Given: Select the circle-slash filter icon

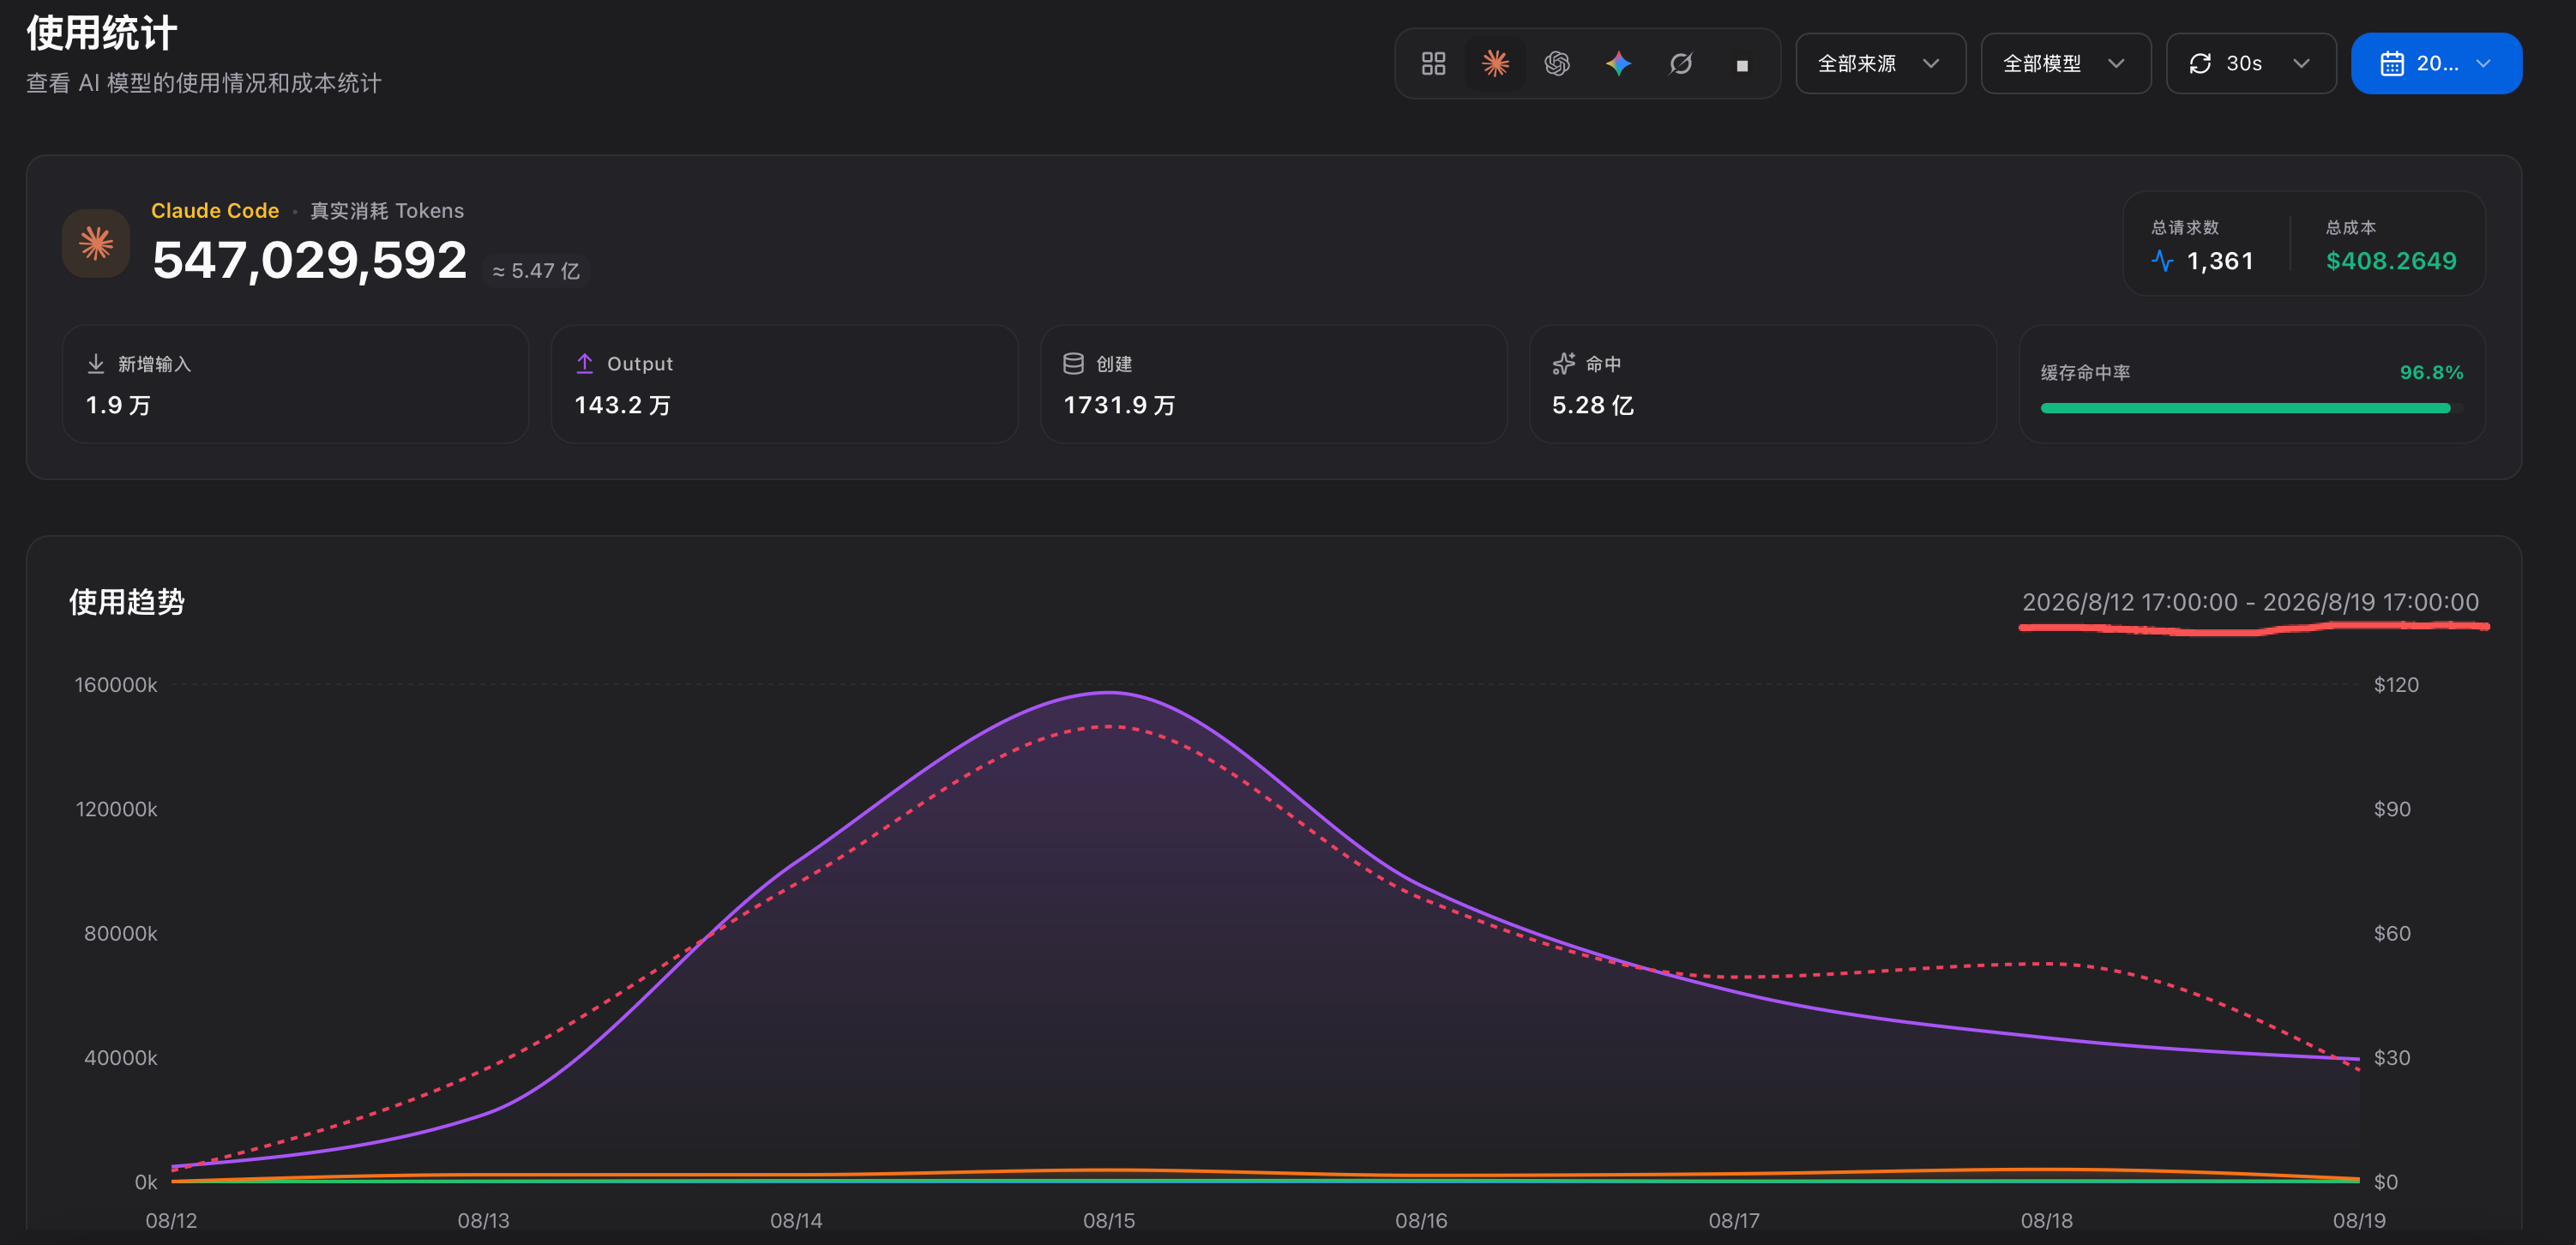Looking at the screenshot, I should tap(1681, 64).
